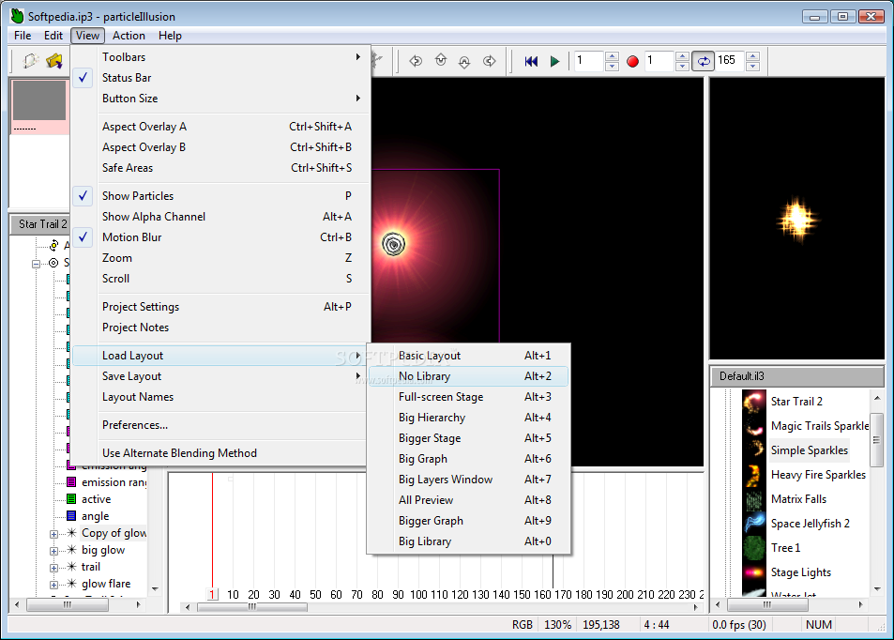Expand the big glow tree node
The width and height of the screenshot is (894, 640).
coord(53,551)
